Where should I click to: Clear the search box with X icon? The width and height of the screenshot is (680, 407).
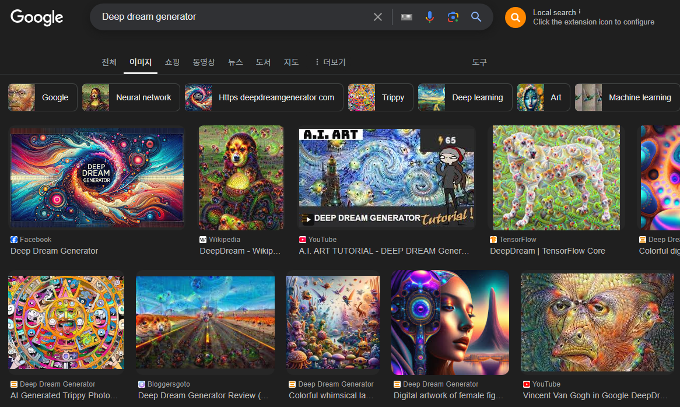click(378, 17)
